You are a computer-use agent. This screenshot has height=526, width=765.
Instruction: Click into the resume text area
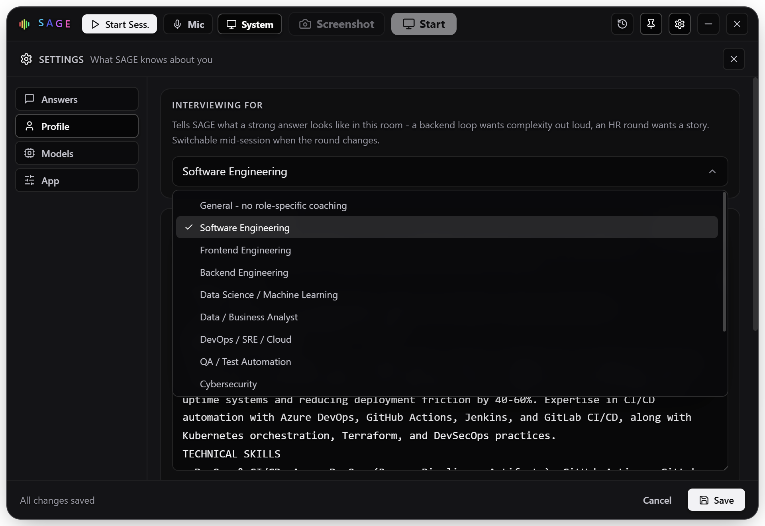pos(450,434)
